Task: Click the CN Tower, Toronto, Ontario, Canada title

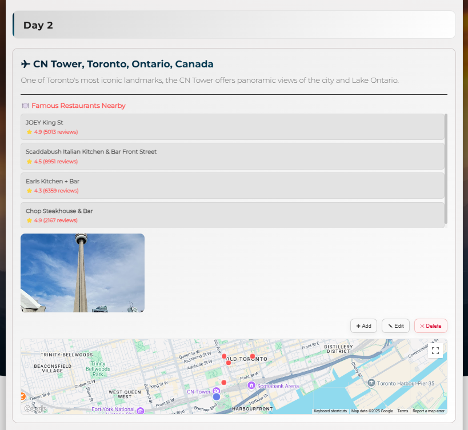Action: tap(123, 64)
